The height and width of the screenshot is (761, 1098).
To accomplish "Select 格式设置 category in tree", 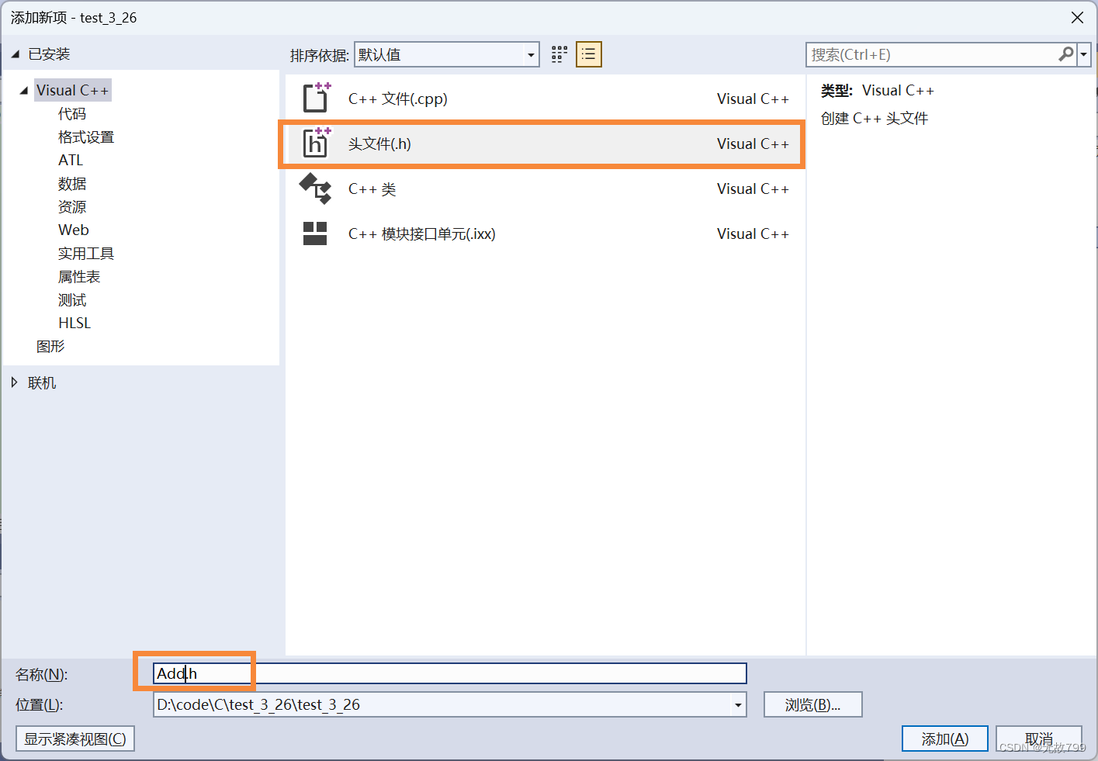I will tap(86, 137).
